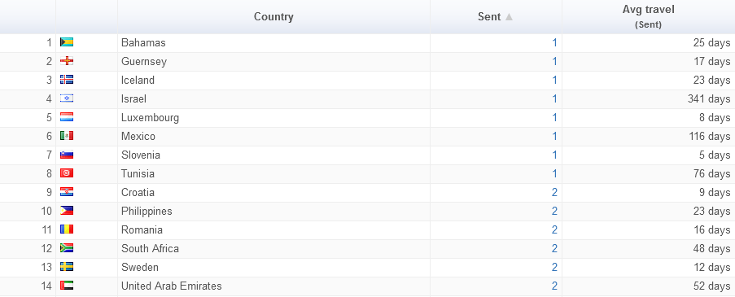Click the Guernsey flag icon
Image resolution: width=735 pixels, height=297 pixels.
67,61
